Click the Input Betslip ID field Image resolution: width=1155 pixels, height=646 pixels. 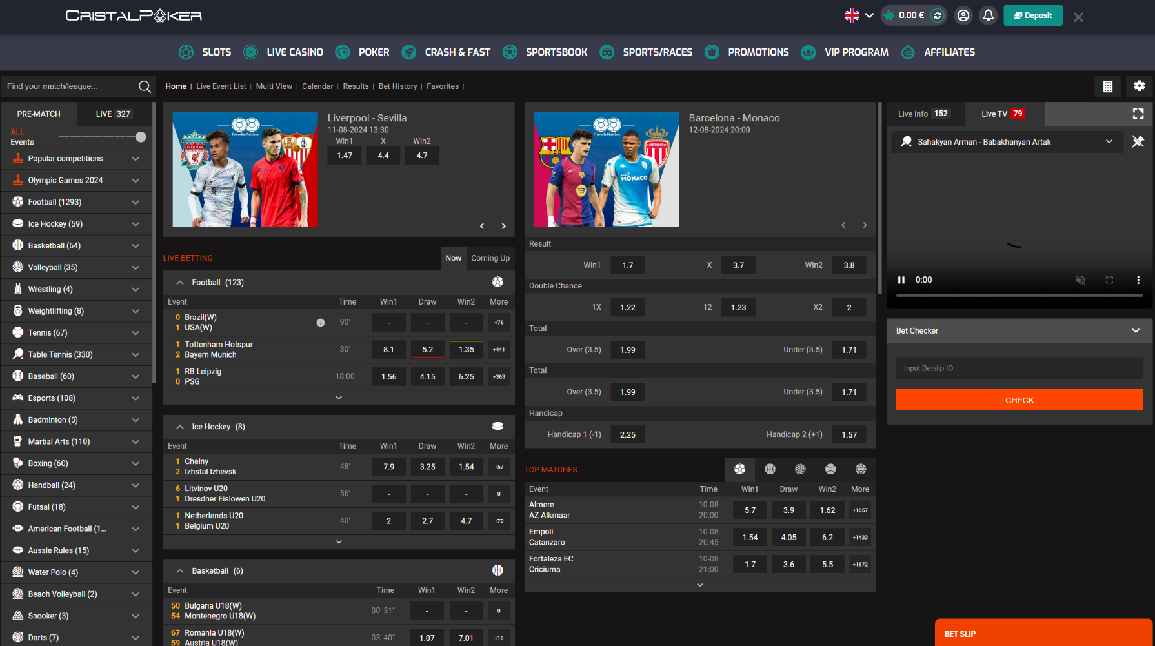tap(1019, 368)
